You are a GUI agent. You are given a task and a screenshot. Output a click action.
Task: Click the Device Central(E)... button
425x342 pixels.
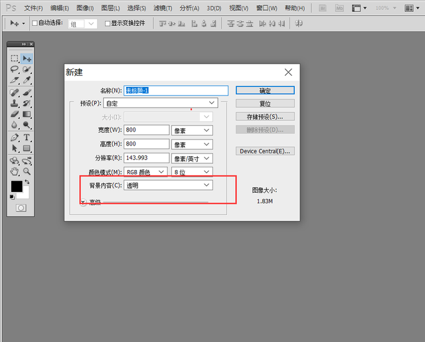point(265,151)
